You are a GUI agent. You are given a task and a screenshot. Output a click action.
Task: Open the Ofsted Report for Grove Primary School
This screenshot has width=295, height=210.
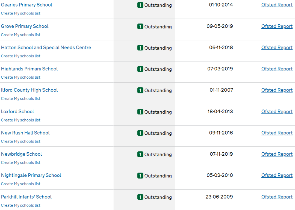point(277,26)
